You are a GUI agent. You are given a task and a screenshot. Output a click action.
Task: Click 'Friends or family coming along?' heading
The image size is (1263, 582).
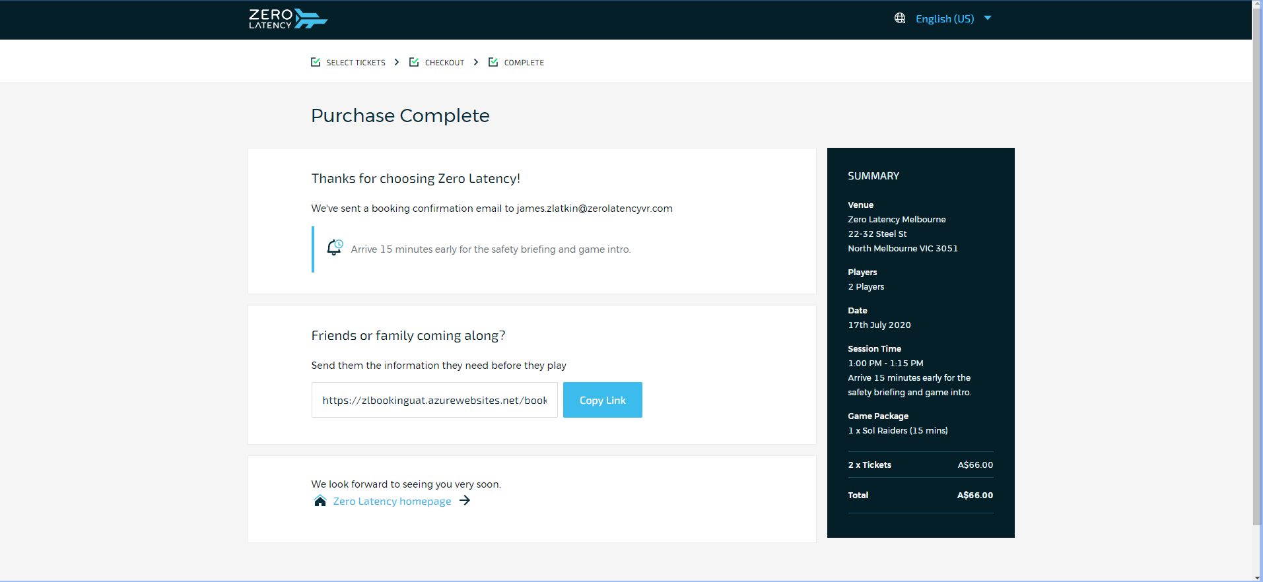(x=408, y=336)
